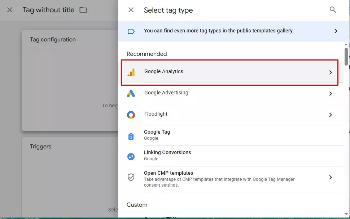Close the Select tag type panel
350x219 pixels.
131,10
